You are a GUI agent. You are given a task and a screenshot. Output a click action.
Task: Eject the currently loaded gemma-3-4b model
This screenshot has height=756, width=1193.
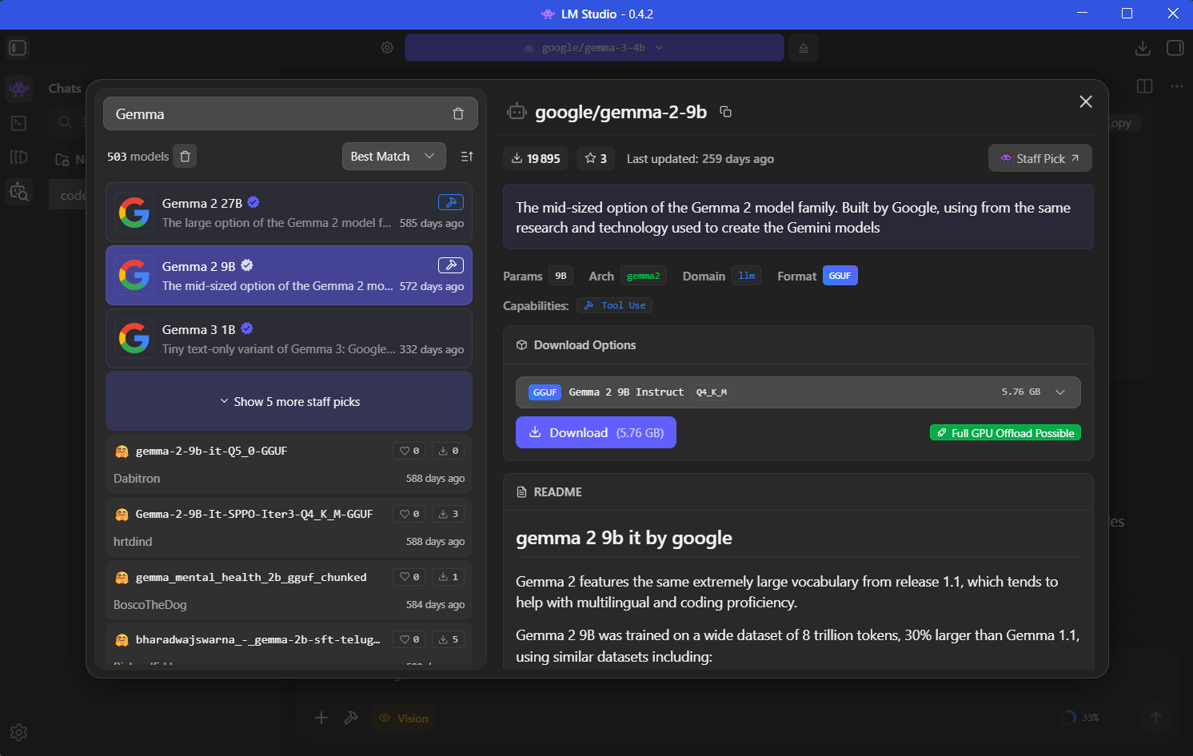(803, 48)
